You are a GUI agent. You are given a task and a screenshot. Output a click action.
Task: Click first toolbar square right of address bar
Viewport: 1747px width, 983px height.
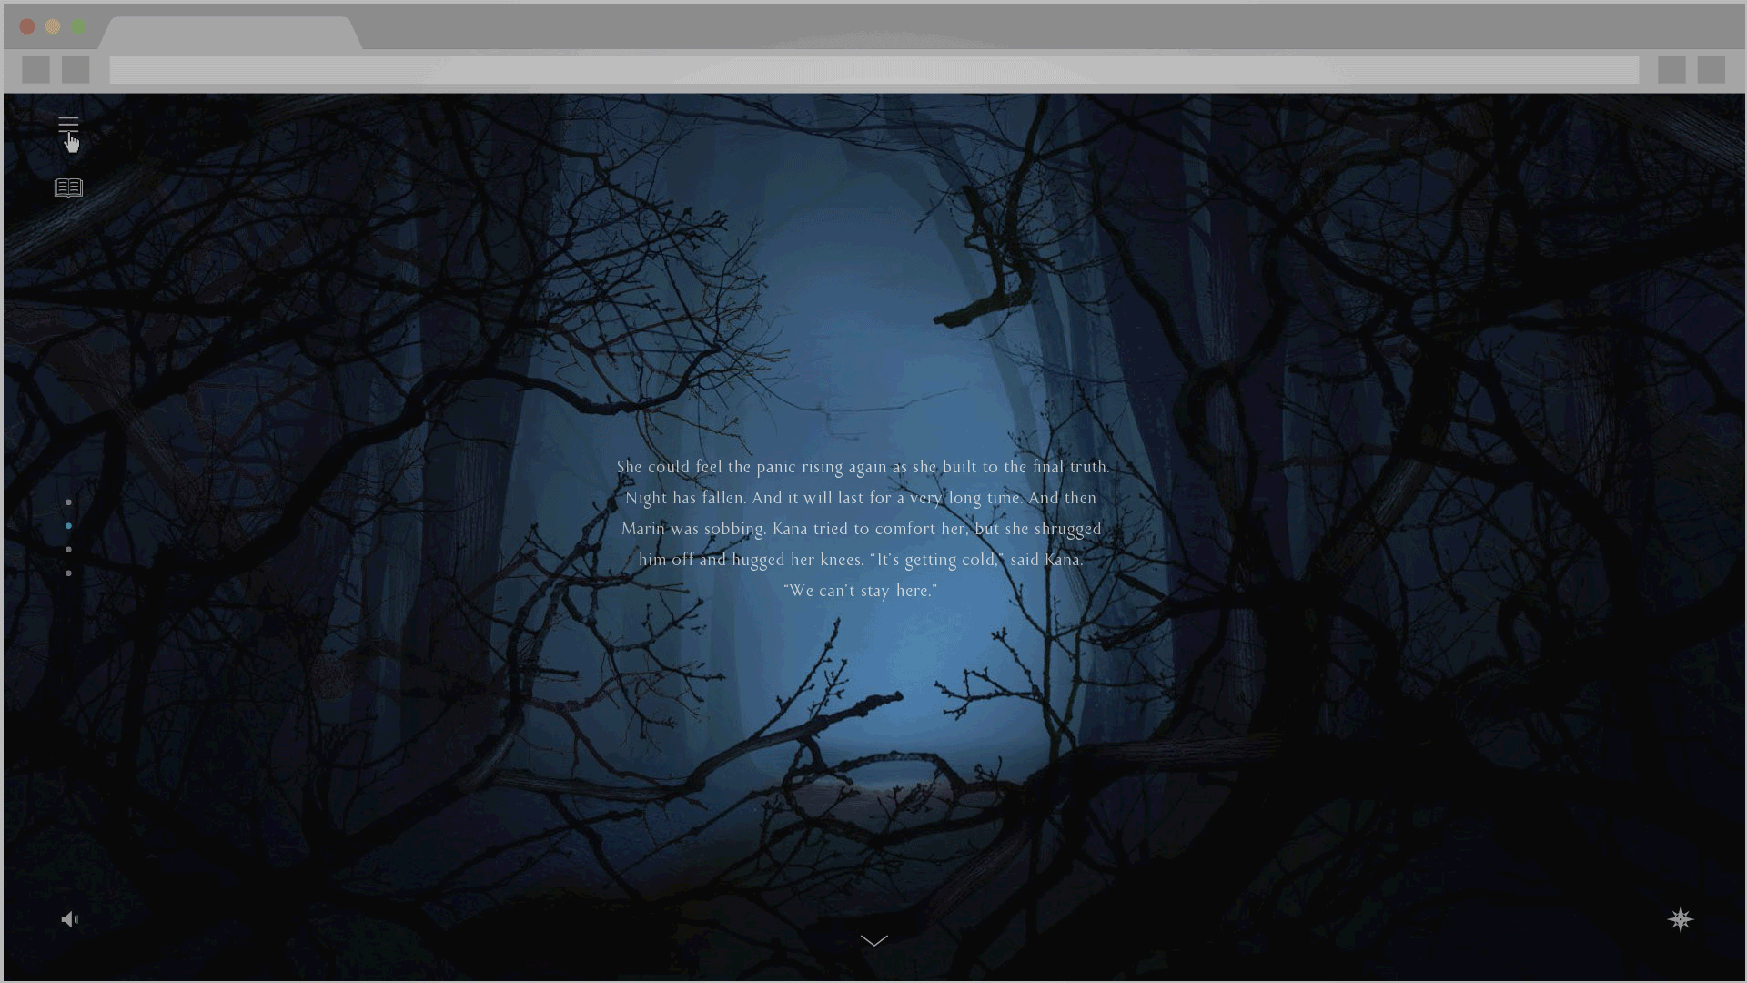pyautogui.click(x=1671, y=70)
